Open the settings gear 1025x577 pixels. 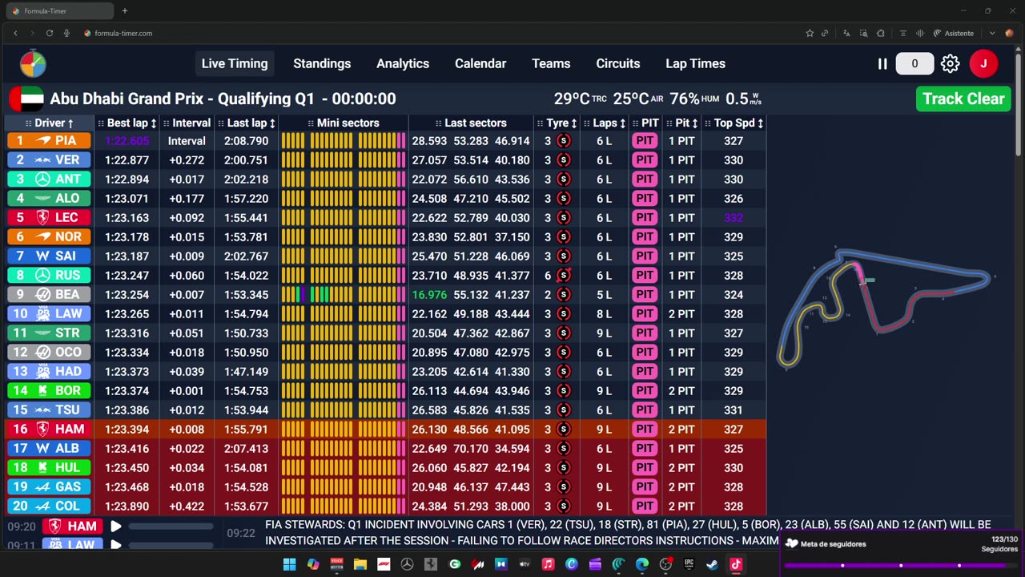coord(950,64)
